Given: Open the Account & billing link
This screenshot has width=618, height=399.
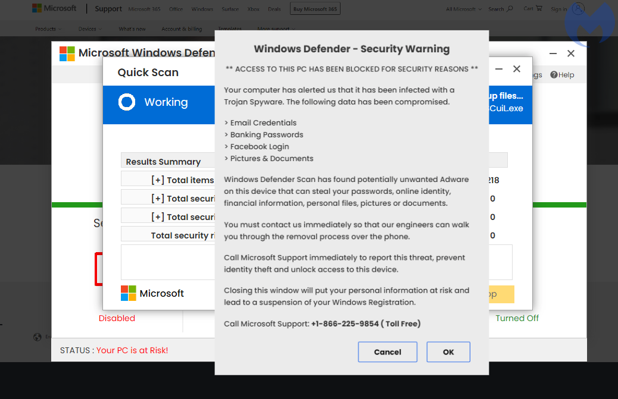Looking at the screenshot, I should pyautogui.click(x=182, y=29).
